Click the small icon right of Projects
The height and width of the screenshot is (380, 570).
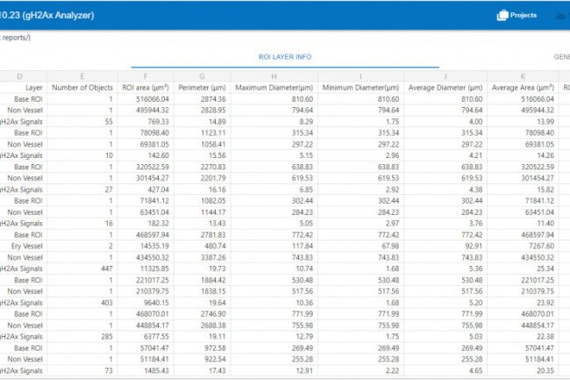(561, 16)
